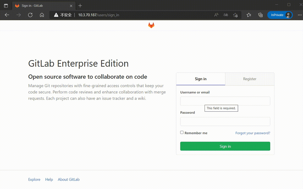Add this page to favorites
The image size is (303, 189).
click(x=236, y=15)
